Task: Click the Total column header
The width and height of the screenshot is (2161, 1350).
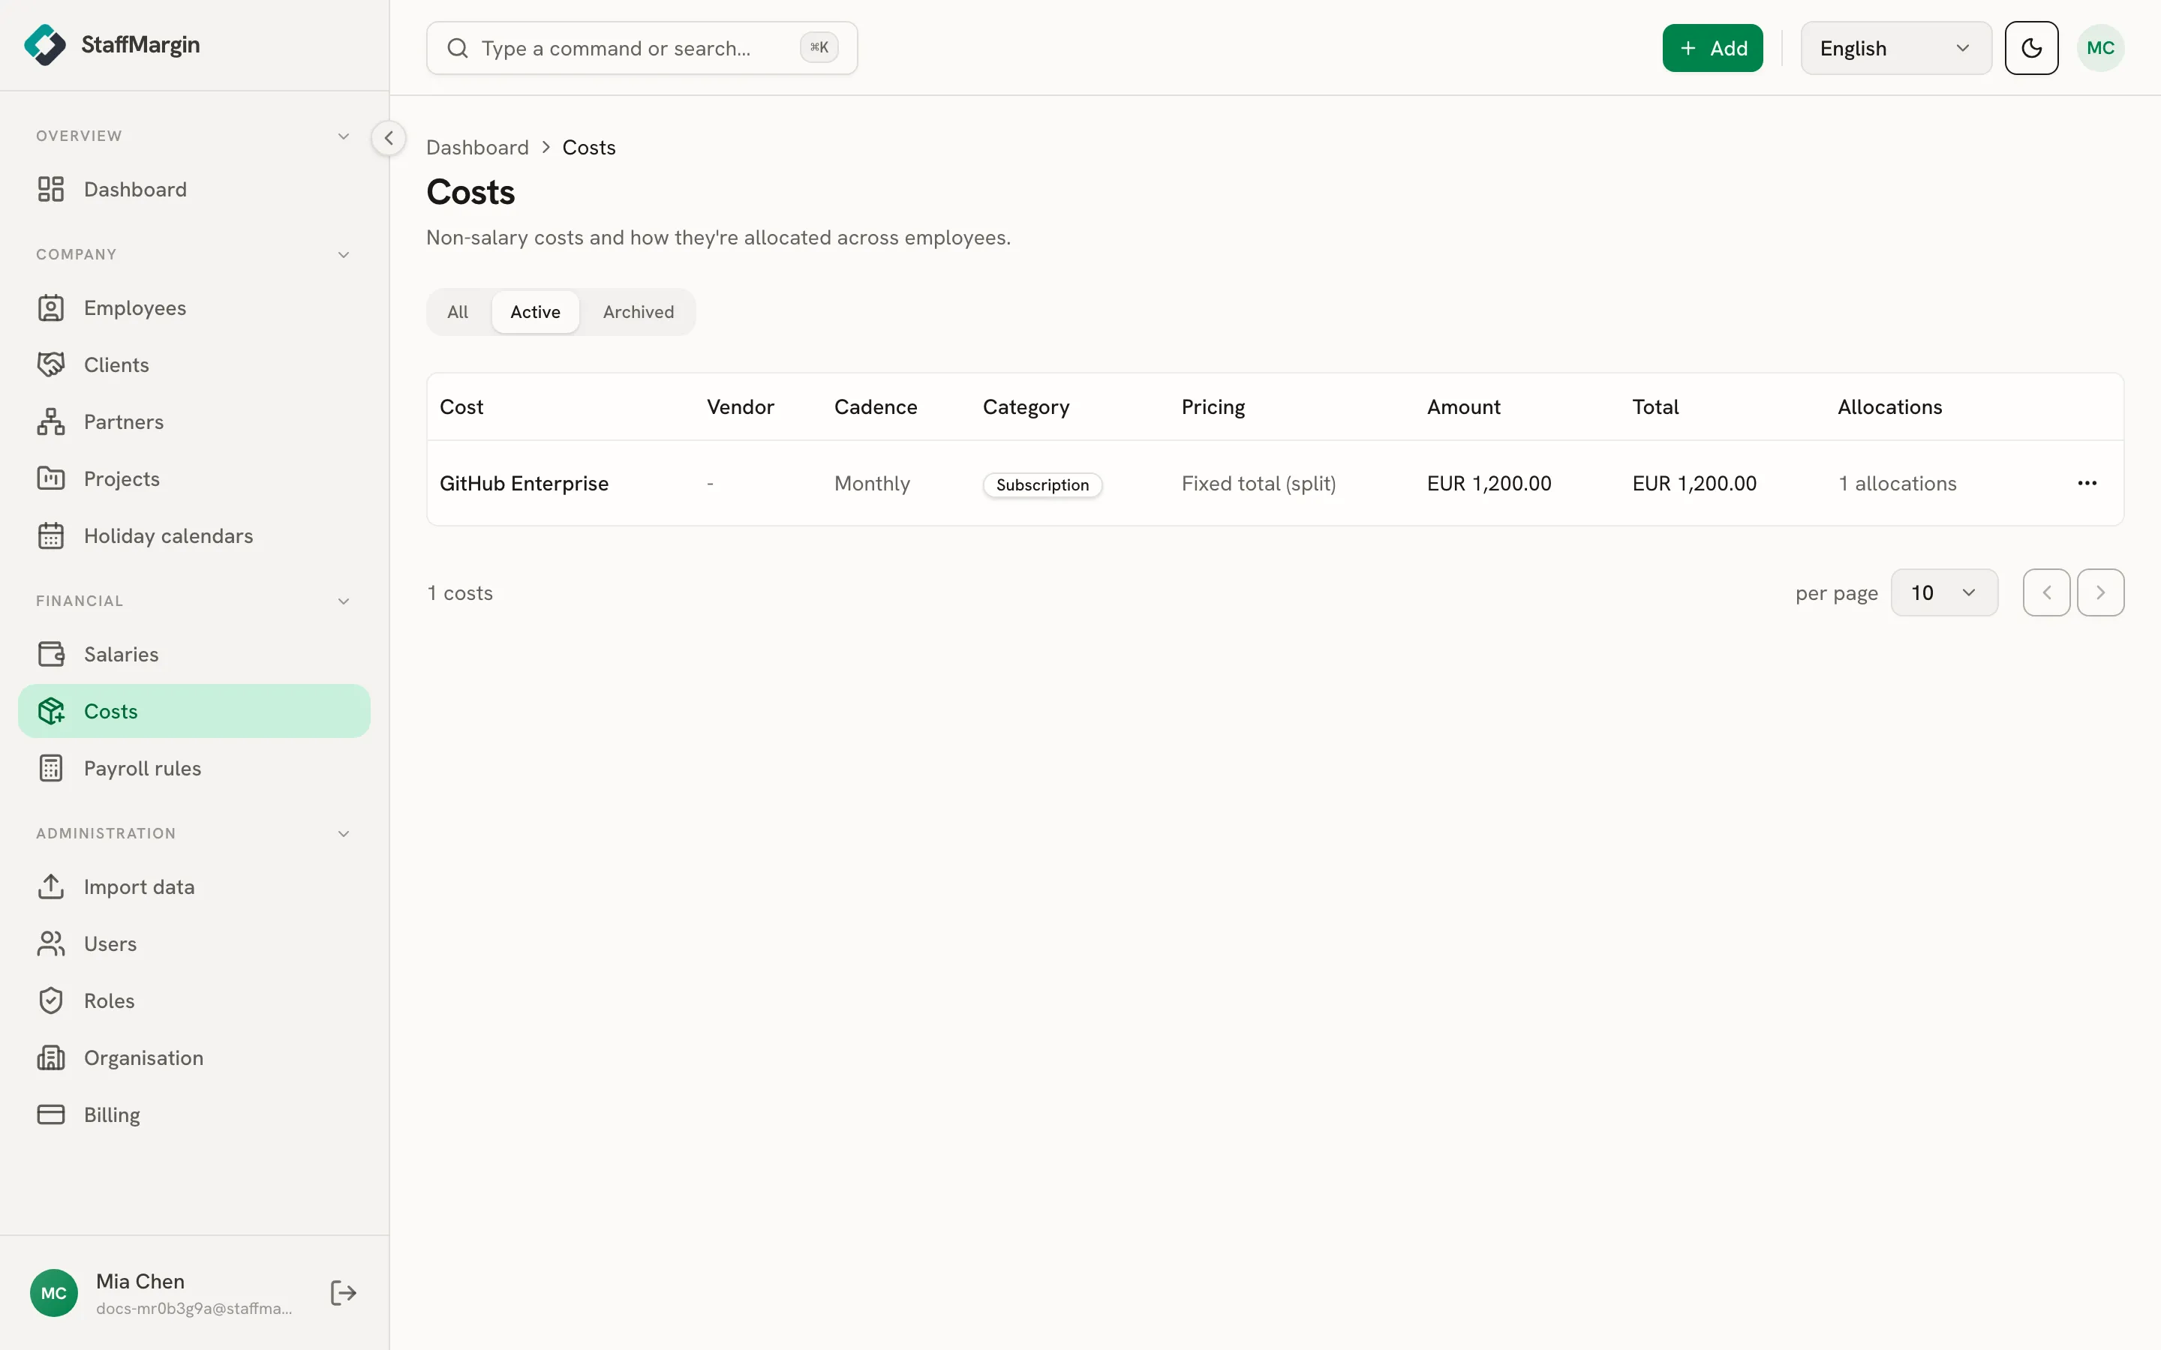Action: (1655, 407)
